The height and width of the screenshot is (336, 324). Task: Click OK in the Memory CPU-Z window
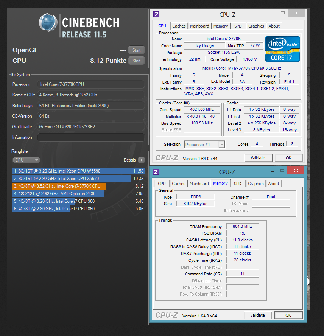(x=288, y=315)
